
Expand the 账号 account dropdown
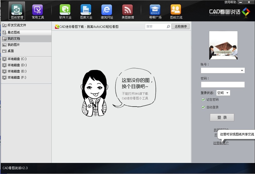(x=242, y=71)
